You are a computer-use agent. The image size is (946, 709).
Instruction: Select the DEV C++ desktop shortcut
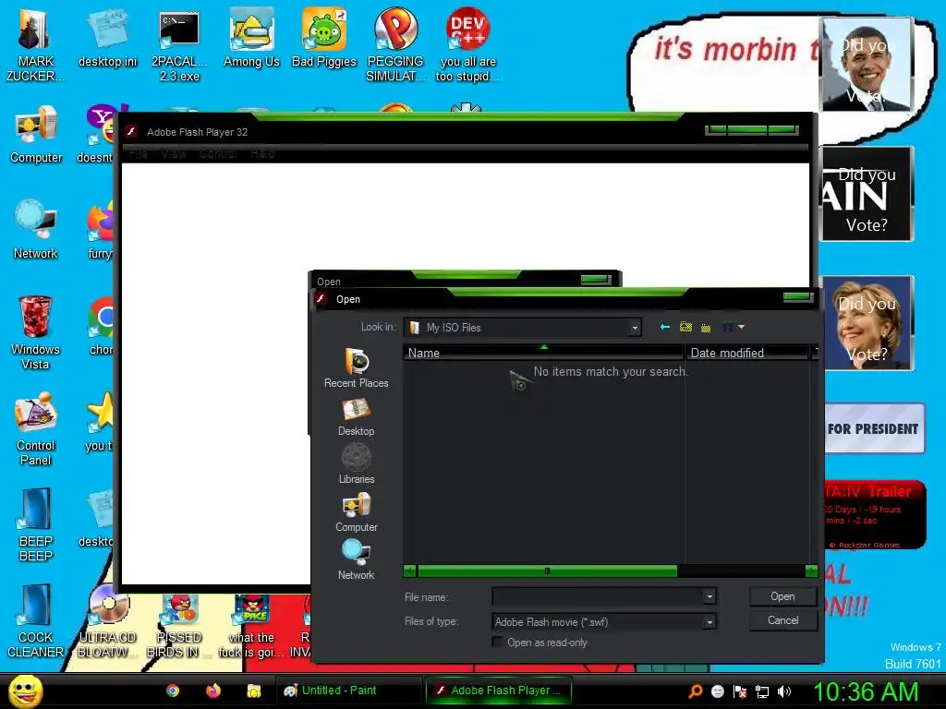467,44
